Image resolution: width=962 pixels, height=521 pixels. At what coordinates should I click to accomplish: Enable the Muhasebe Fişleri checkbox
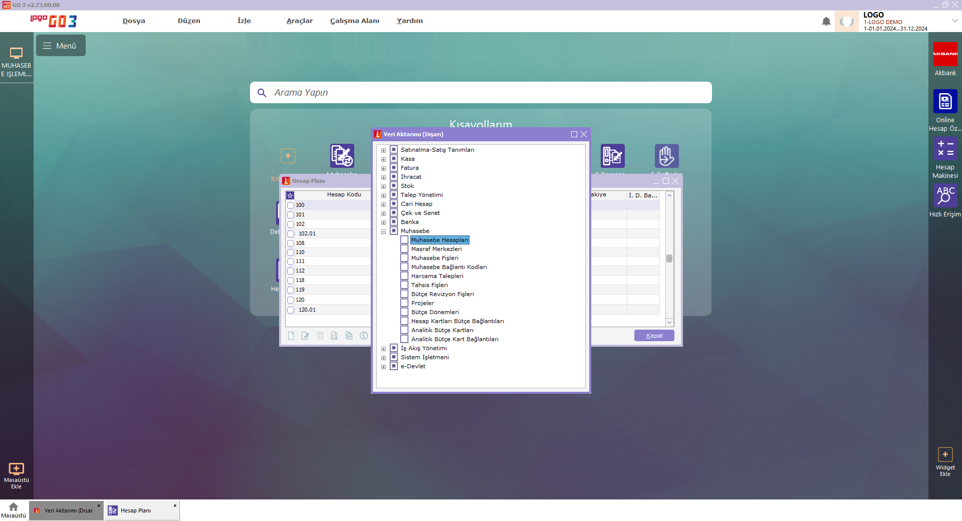tap(404, 258)
